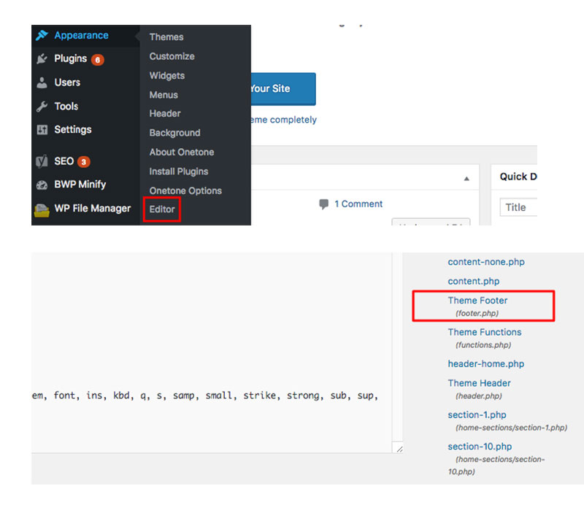This screenshot has width=584, height=513.
Task: Click the SEO notification badge 3
Action: pyautogui.click(x=84, y=161)
